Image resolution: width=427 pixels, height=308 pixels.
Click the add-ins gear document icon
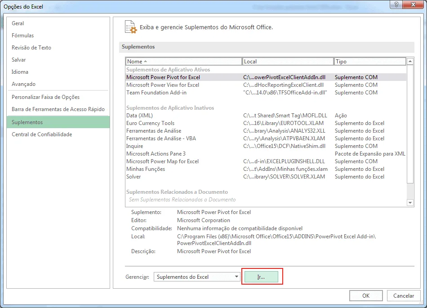coord(130,27)
